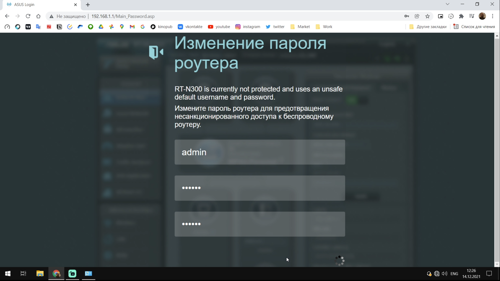Click the address bar URL
Screen dimensions: 500x281
[x=123, y=16]
